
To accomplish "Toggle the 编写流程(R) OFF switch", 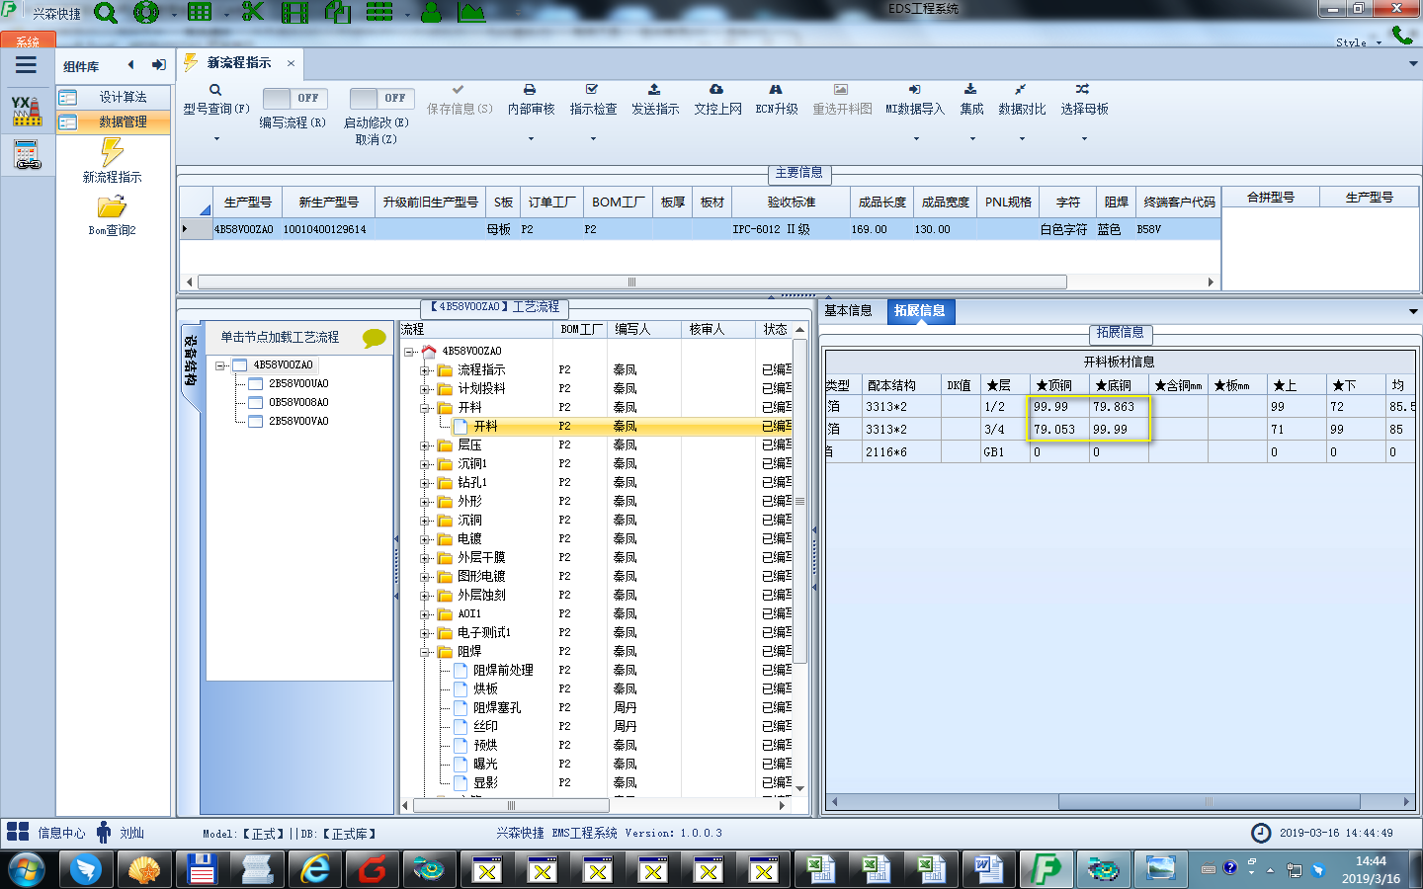I will coord(295,98).
